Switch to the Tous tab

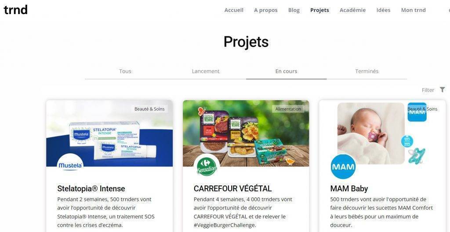[125, 71]
